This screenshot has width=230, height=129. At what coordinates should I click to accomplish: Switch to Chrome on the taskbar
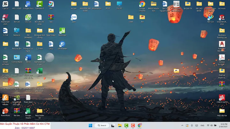tap(140, 125)
